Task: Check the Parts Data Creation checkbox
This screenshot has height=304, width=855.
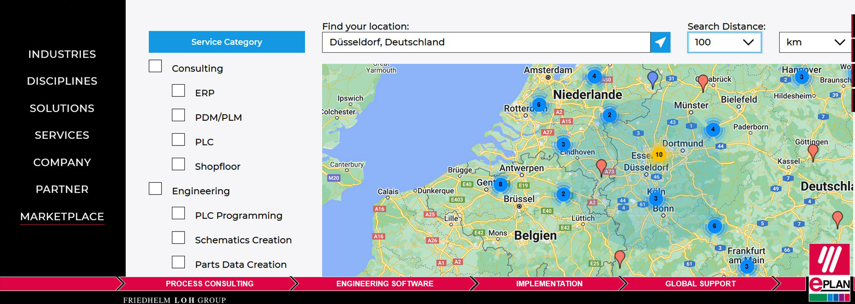Action: 178,262
